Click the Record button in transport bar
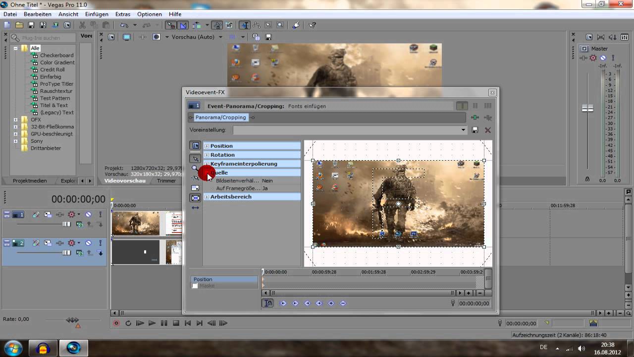634x357 pixels. [x=116, y=323]
